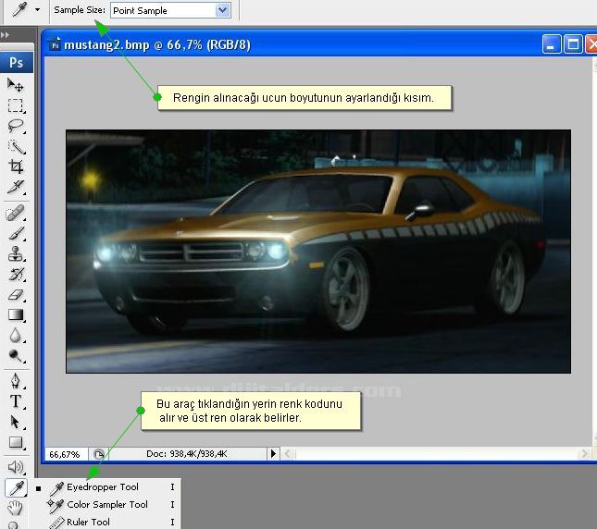Select the Healing Brush tool
This screenshot has height=529, width=597.
(16, 214)
